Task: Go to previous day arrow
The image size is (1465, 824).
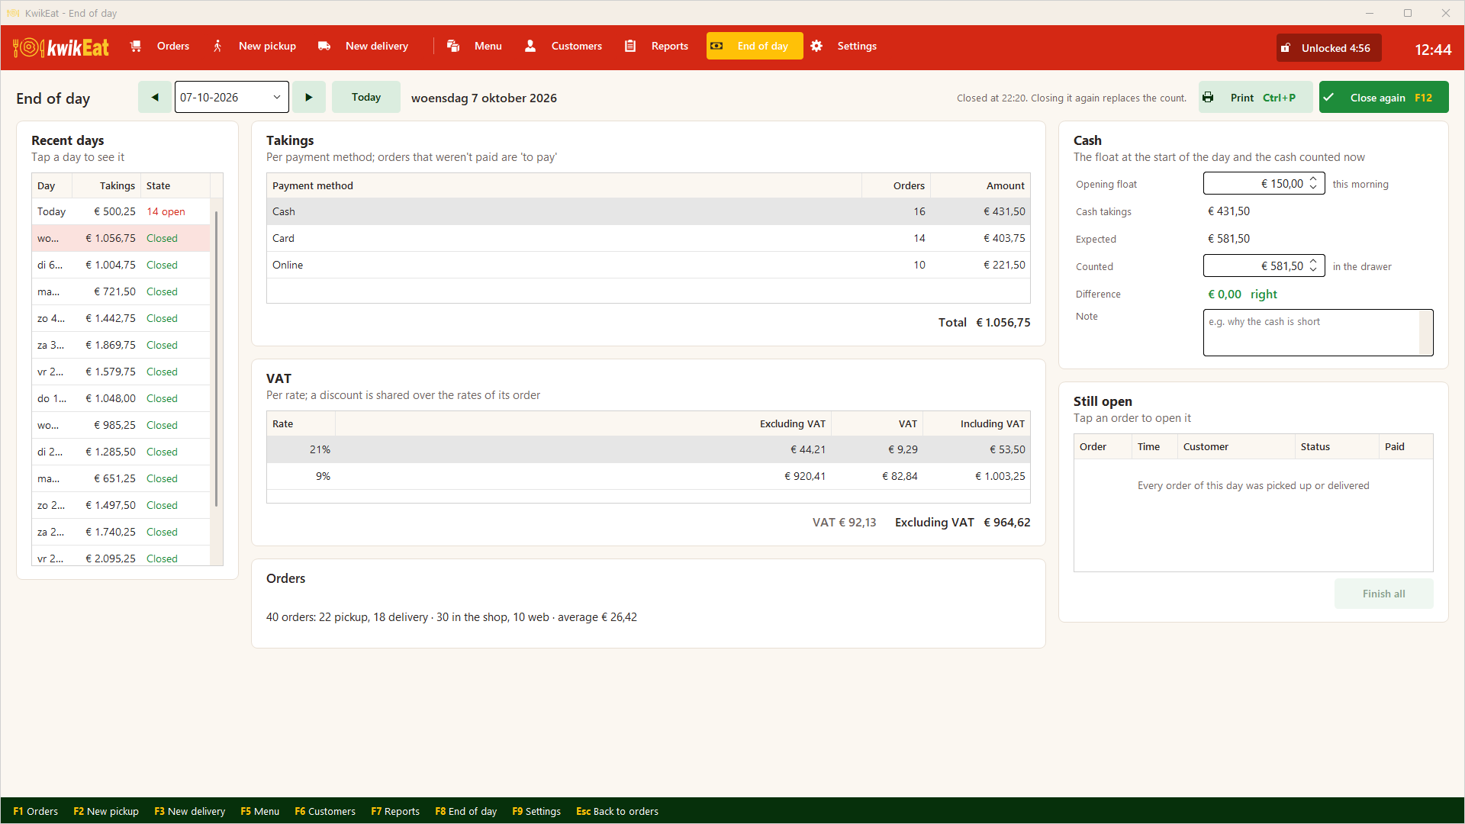Action: coord(155,97)
